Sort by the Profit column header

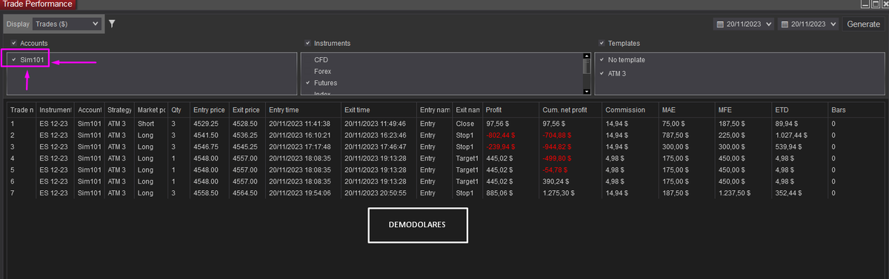pos(511,110)
